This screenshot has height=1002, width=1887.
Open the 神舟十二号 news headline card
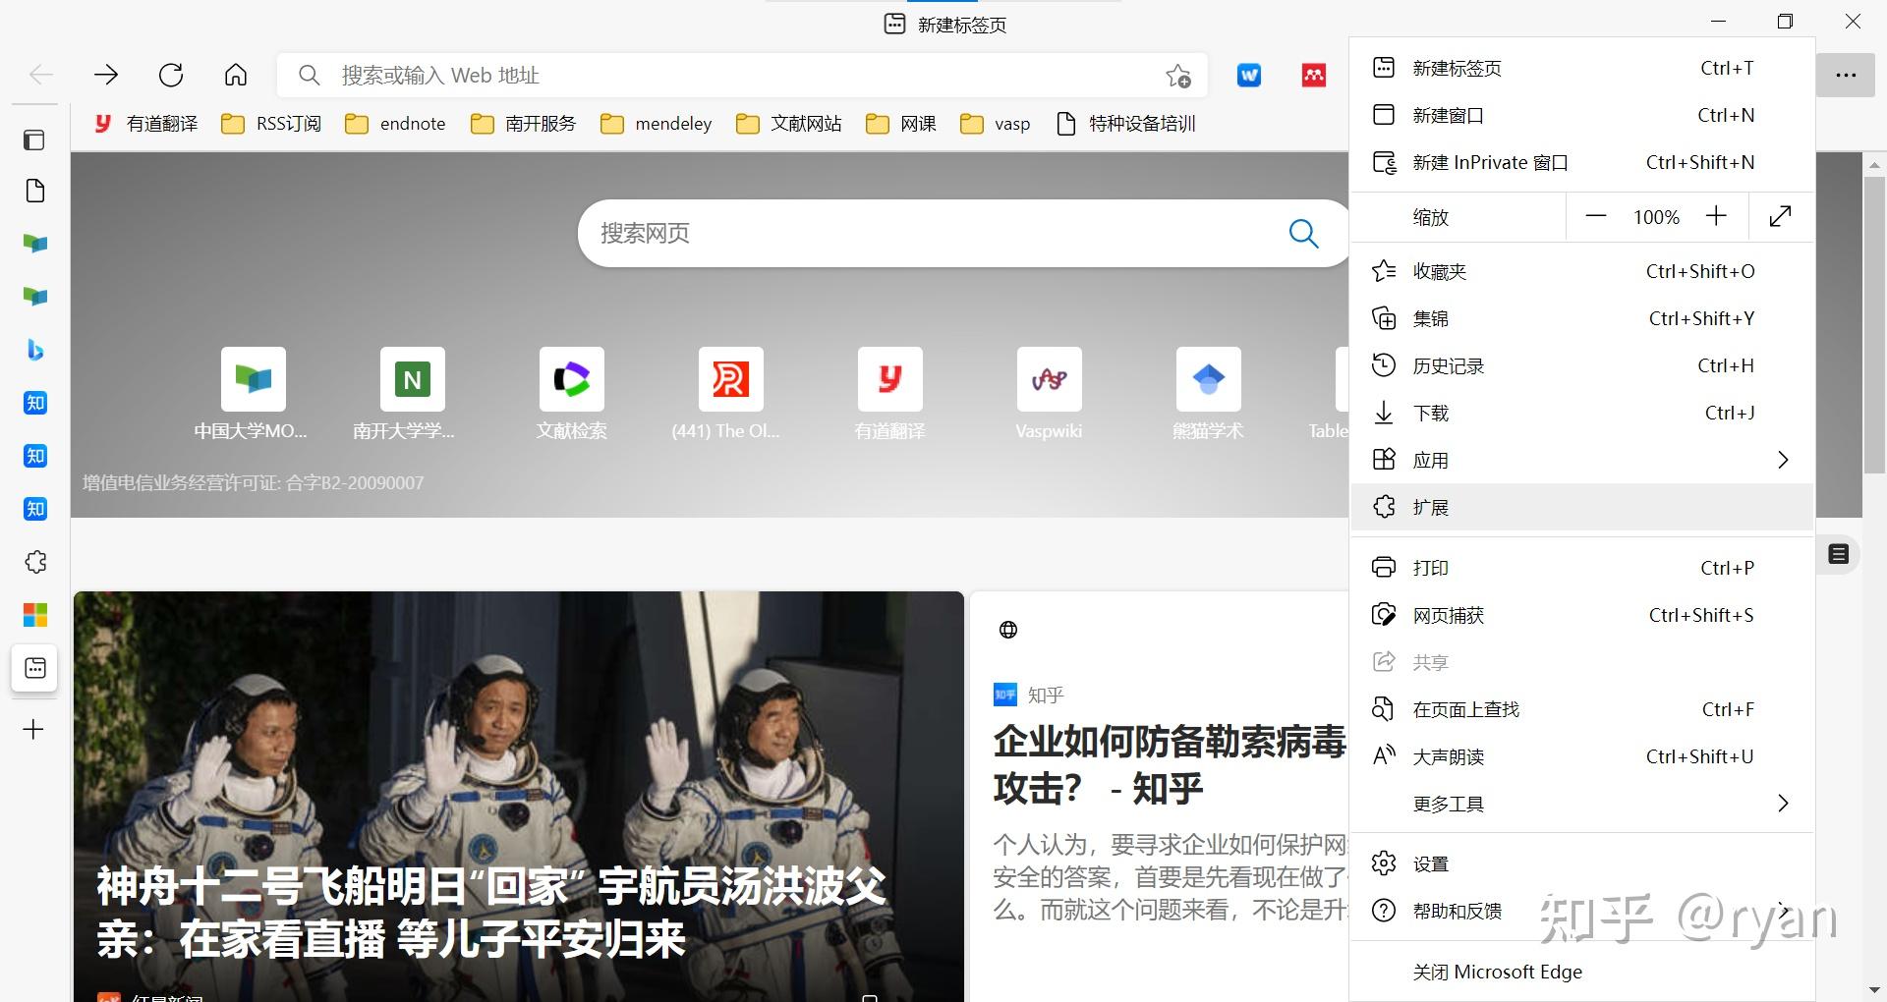click(x=518, y=797)
